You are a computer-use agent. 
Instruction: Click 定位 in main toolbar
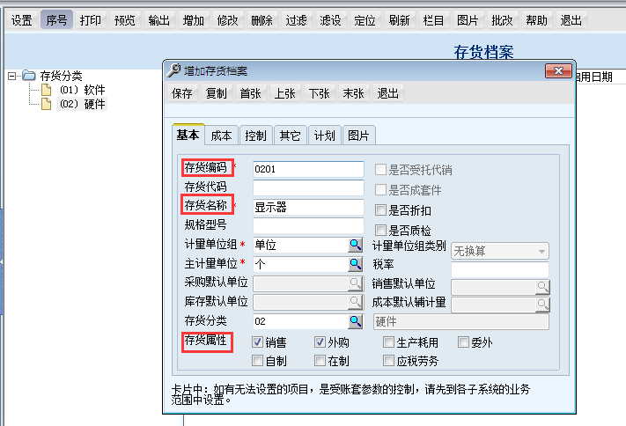tap(365, 20)
